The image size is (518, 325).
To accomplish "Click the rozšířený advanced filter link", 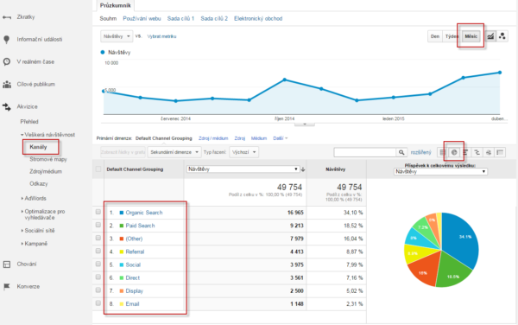I will 420,152.
